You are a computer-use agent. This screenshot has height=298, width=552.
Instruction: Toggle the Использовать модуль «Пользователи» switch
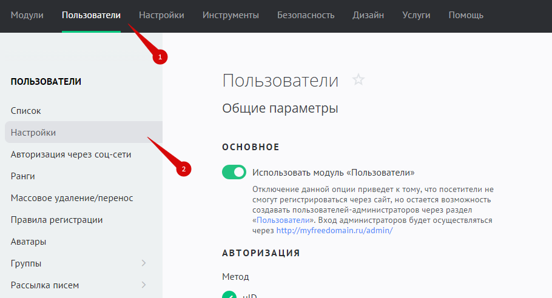[234, 172]
